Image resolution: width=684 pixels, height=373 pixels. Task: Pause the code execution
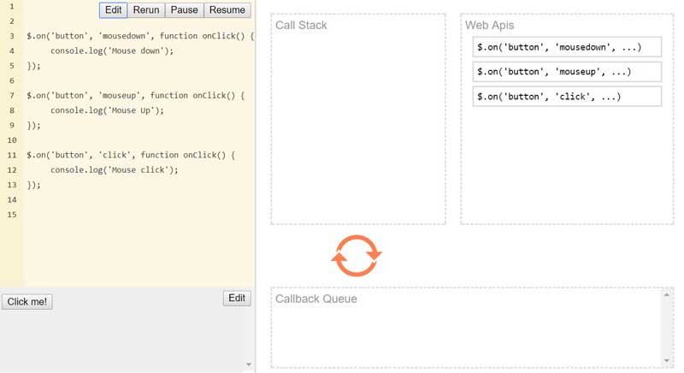(184, 10)
